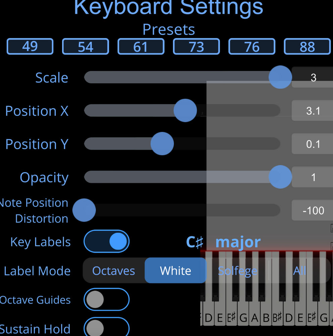The image size is (333, 336).
Task: Click the Scale value field showing 3
Action: [313, 78]
